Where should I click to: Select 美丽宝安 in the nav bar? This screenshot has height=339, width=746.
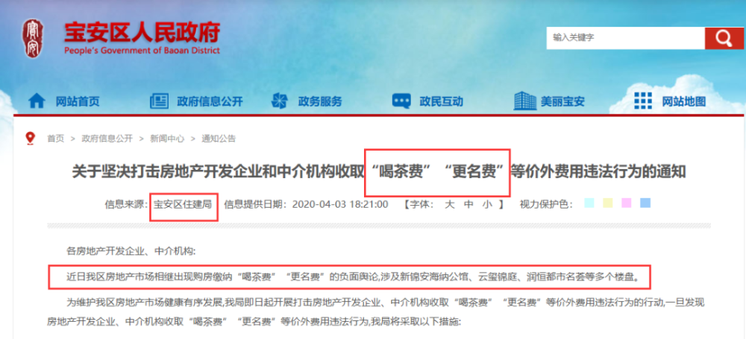click(x=562, y=101)
